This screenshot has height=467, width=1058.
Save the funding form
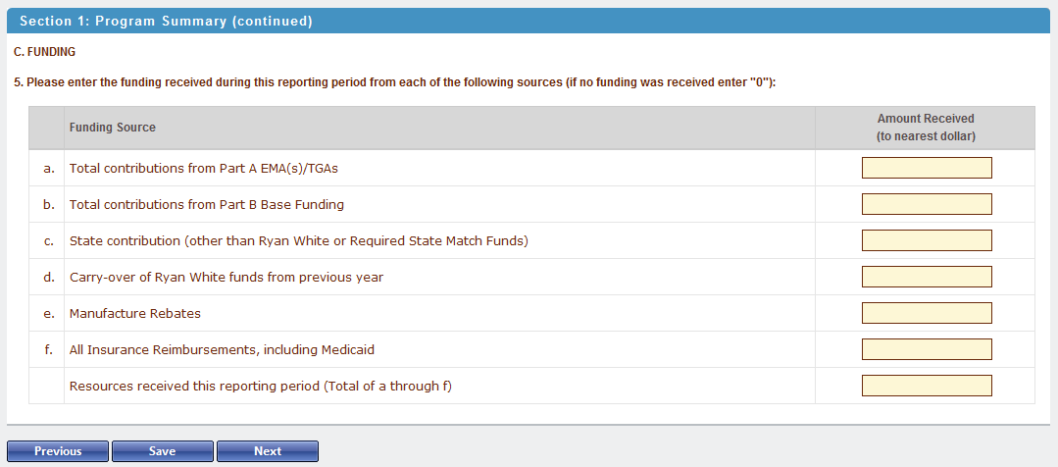click(162, 451)
